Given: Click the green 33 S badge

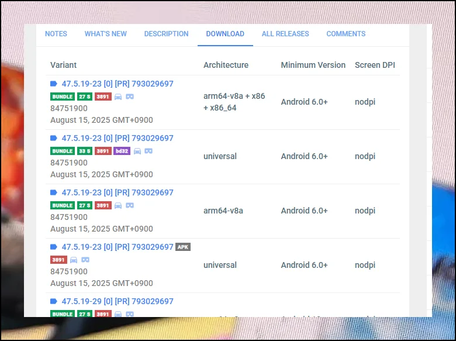Looking at the screenshot, I should coord(84,151).
